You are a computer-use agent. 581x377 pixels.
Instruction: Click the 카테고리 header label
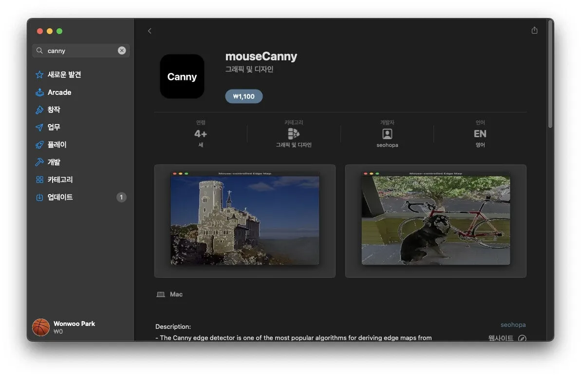pos(294,123)
